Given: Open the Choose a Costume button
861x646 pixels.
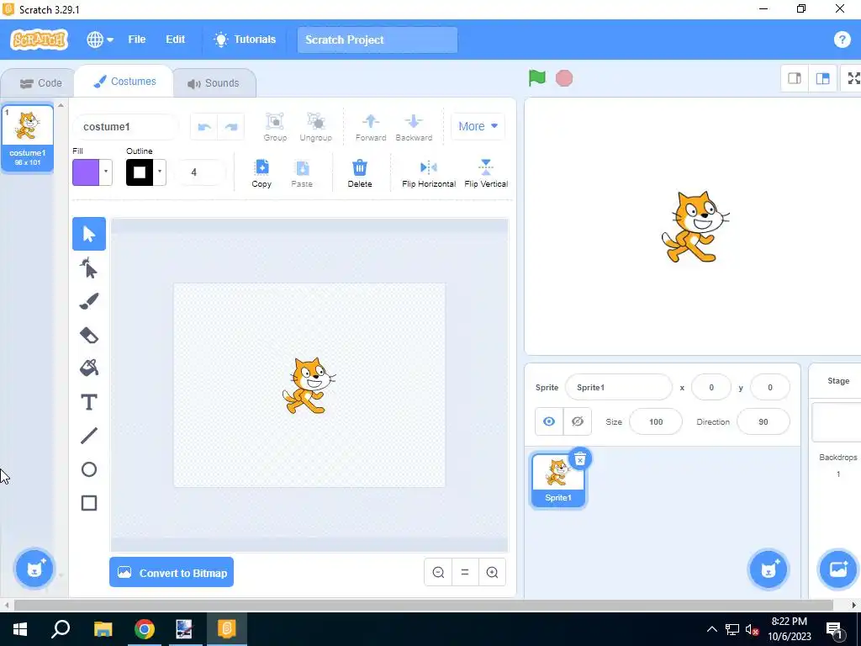Looking at the screenshot, I should (34, 569).
